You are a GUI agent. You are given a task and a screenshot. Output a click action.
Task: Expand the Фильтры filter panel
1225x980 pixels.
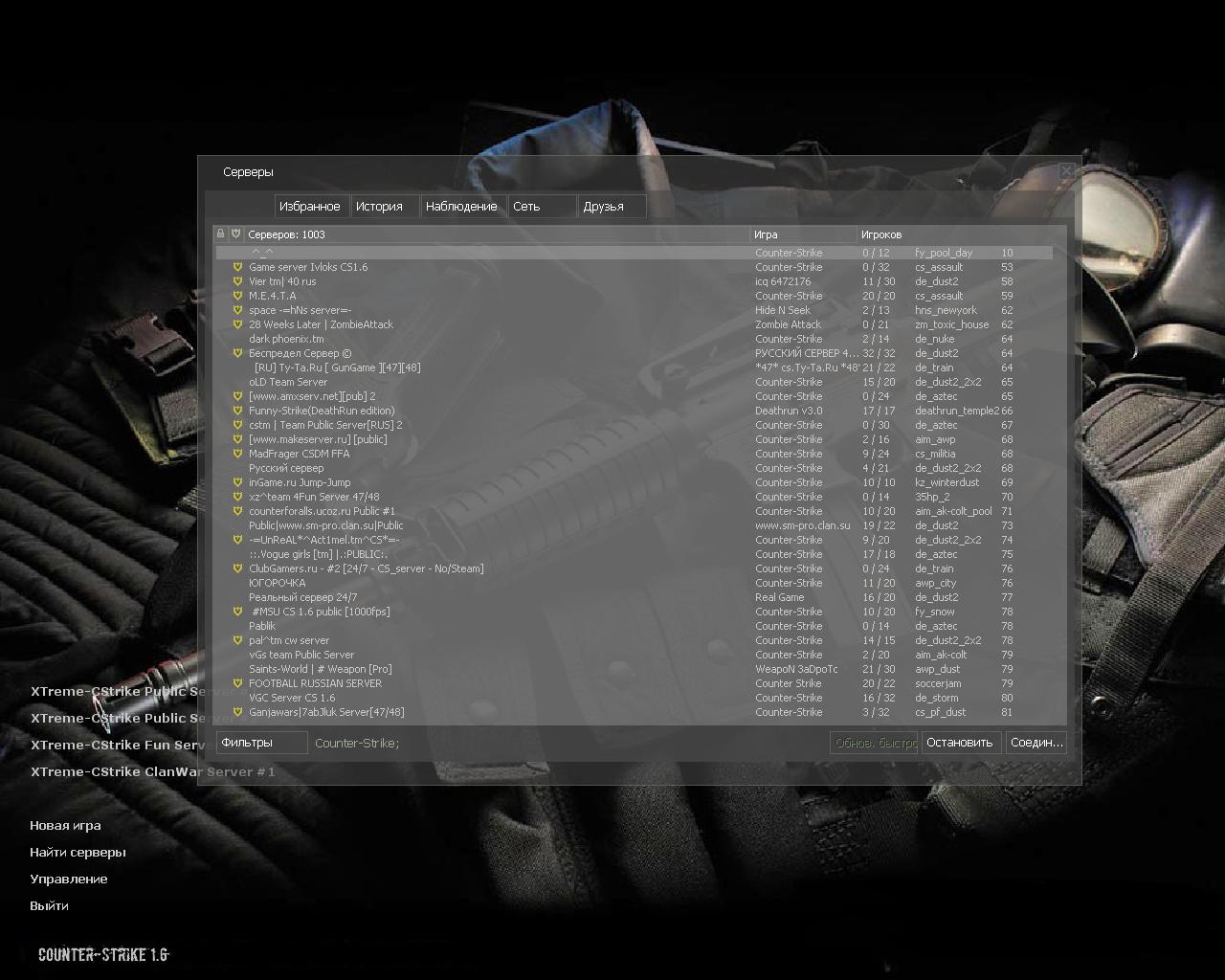click(261, 743)
